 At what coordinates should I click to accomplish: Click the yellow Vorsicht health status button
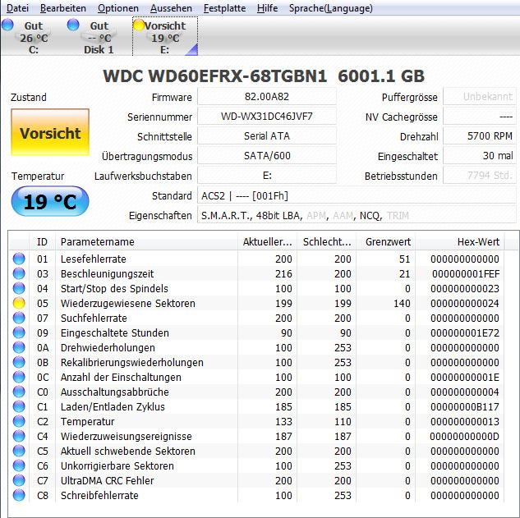pyautogui.click(x=50, y=132)
